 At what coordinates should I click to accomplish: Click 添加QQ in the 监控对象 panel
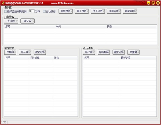(10, 52)
